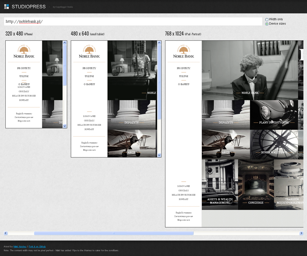Open PRODUKTY menu in iPad preview
Screen dimensions: 307x256
tap(183, 68)
